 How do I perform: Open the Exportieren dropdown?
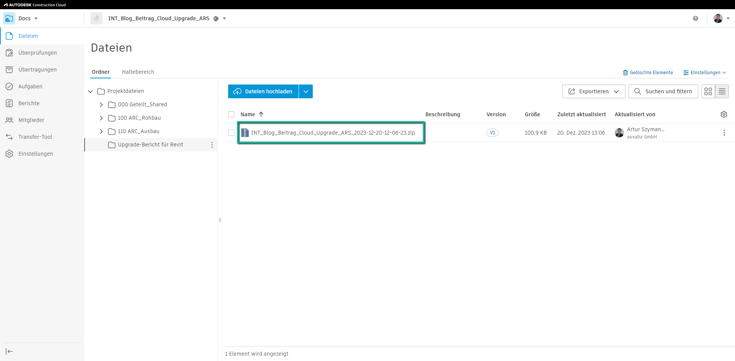[593, 91]
